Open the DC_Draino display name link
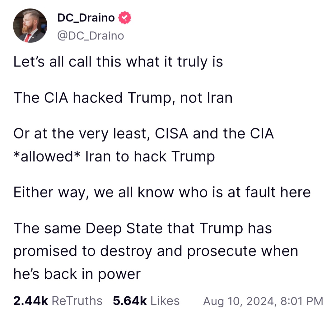 click(86, 18)
